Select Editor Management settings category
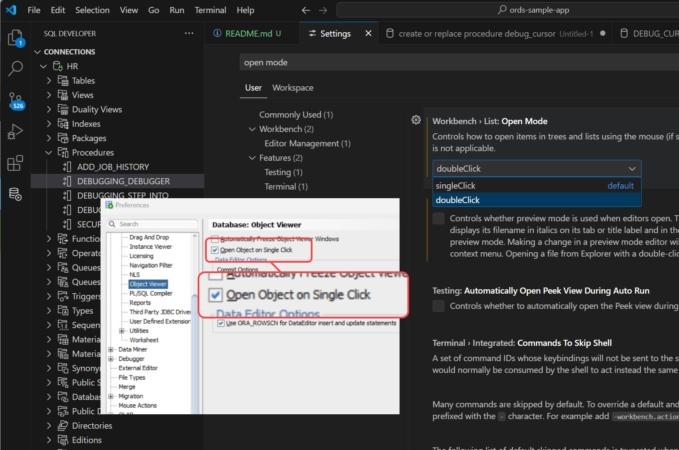 coord(307,143)
